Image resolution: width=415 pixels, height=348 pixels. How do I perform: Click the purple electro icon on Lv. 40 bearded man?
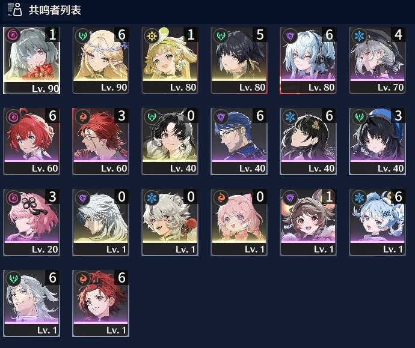pyautogui.click(x=221, y=117)
